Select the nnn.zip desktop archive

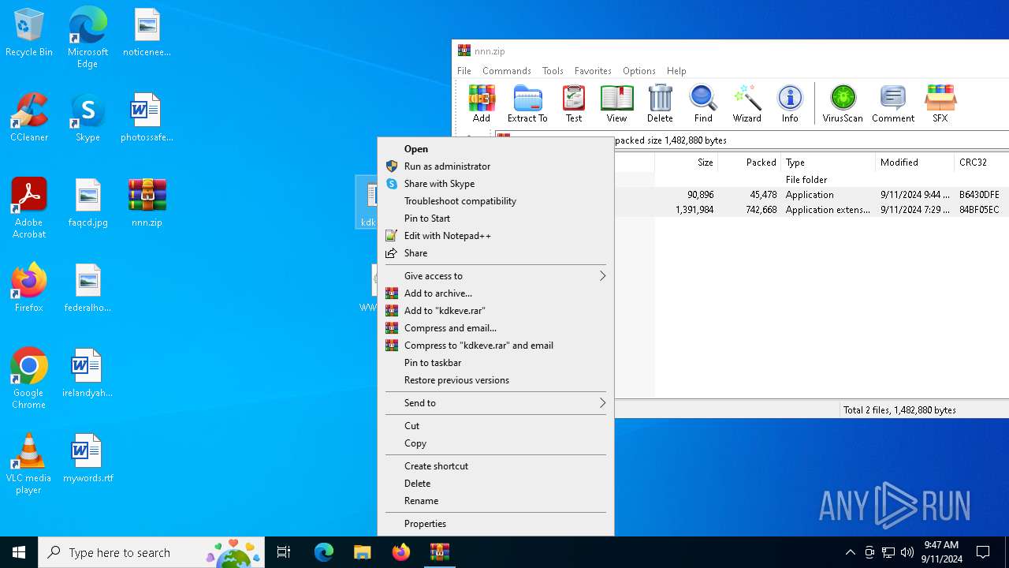coord(147,203)
